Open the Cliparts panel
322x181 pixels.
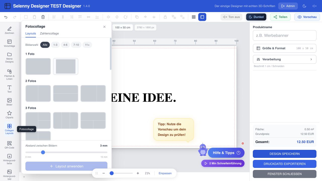tap(9, 115)
